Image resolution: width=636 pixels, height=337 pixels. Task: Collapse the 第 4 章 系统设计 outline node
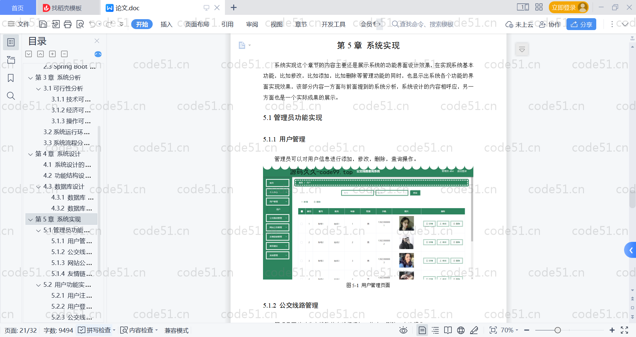pyautogui.click(x=30, y=154)
